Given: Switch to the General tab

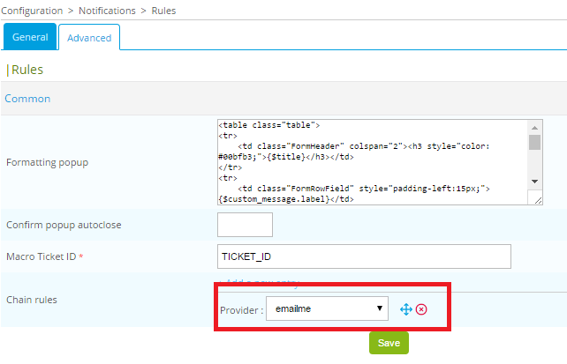Looking at the screenshot, I should click(30, 37).
